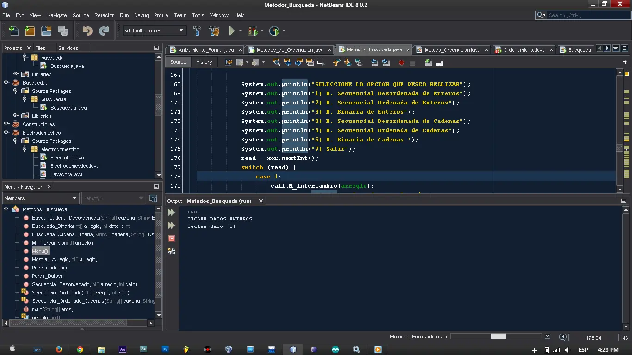The image size is (632, 355).
Task: Click the Shift Line Right icon
Action: [386, 62]
